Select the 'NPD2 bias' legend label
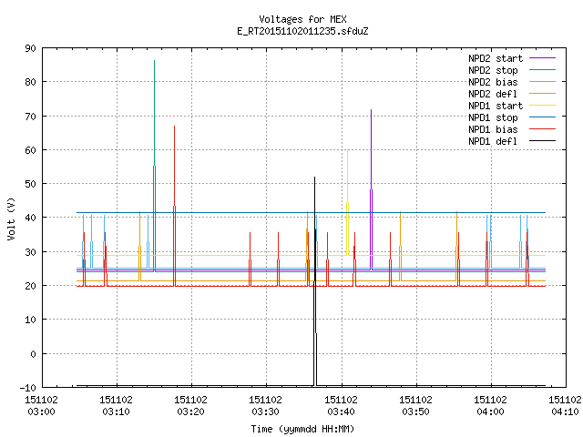The width and height of the screenshot is (583, 437). [493, 82]
